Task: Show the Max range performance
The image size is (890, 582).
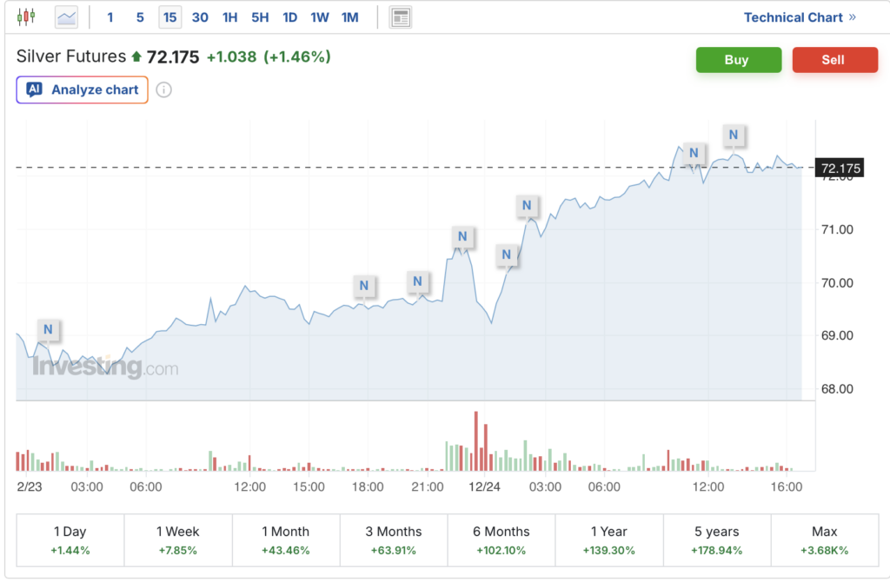Action: tap(824, 539)
